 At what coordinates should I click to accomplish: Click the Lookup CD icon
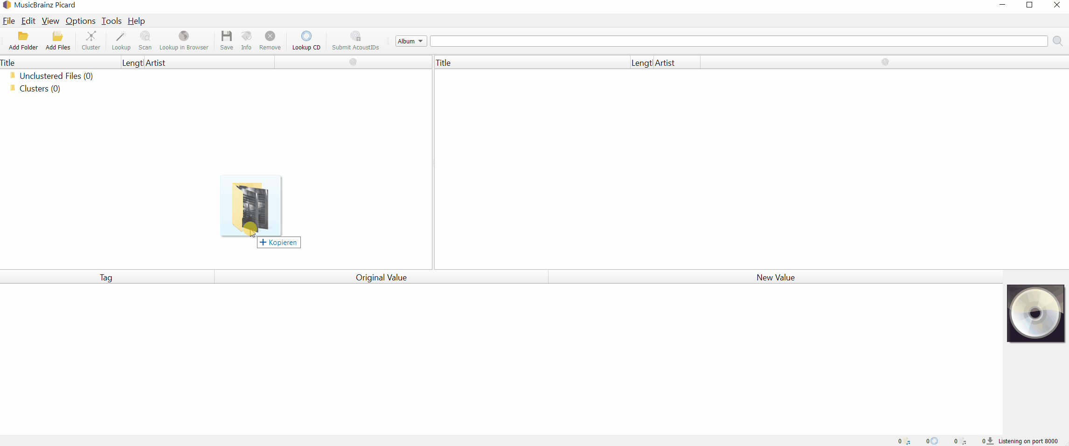pos(306,36)
